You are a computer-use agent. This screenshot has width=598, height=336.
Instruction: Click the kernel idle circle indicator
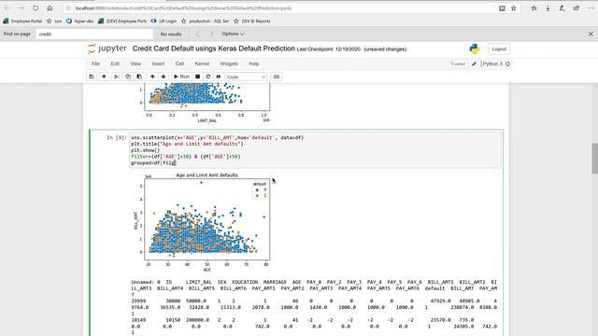[507, 64]
